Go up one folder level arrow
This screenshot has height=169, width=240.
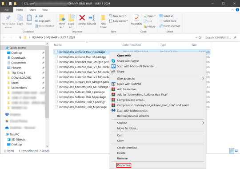click(x=20, y=37)
